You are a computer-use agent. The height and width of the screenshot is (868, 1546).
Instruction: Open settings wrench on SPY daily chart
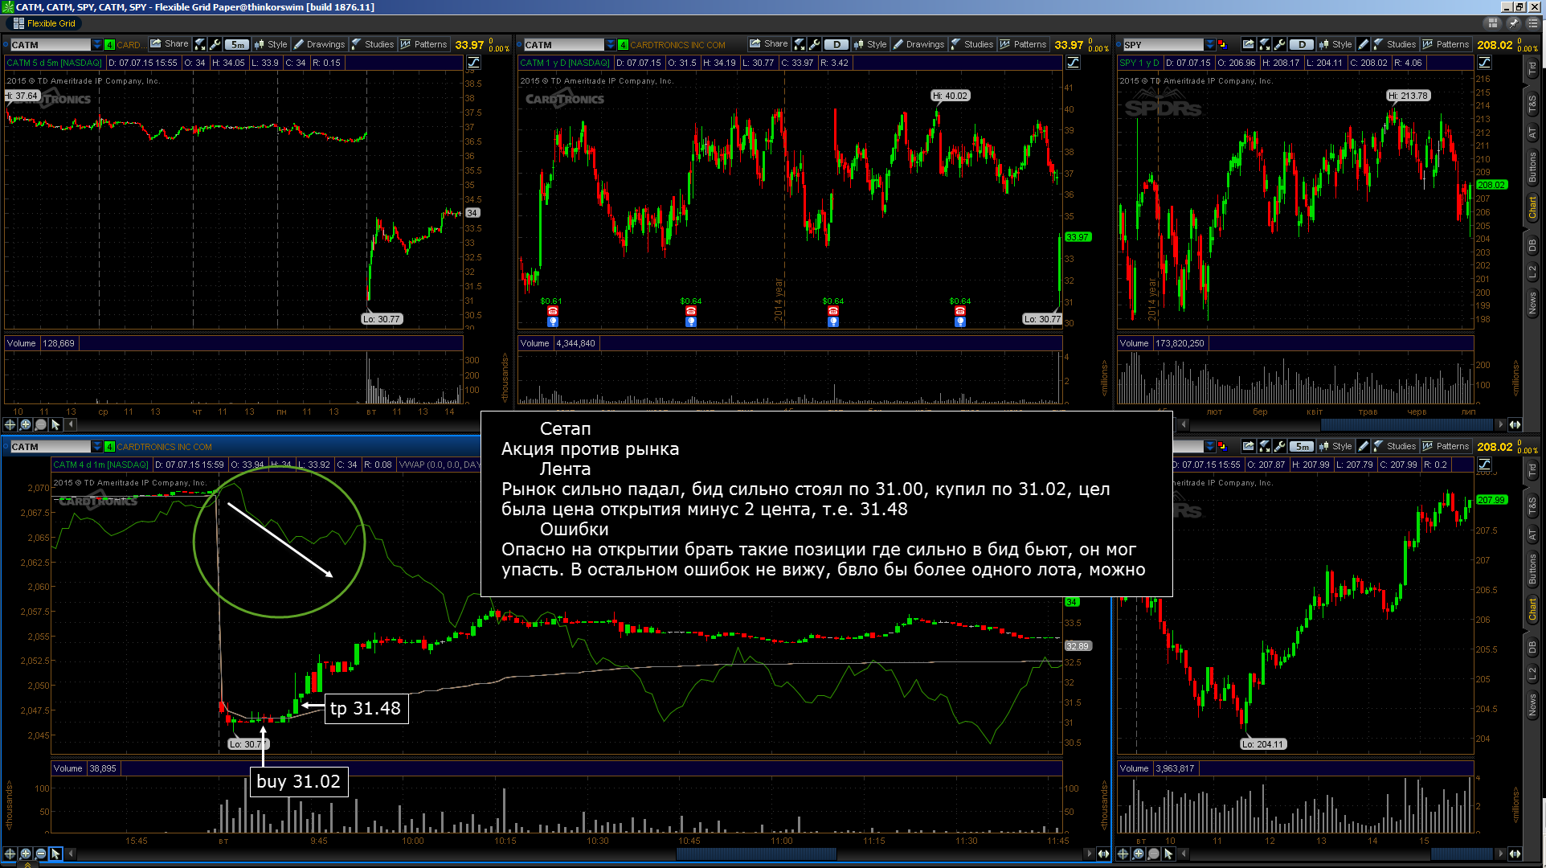coord(1280,44)
